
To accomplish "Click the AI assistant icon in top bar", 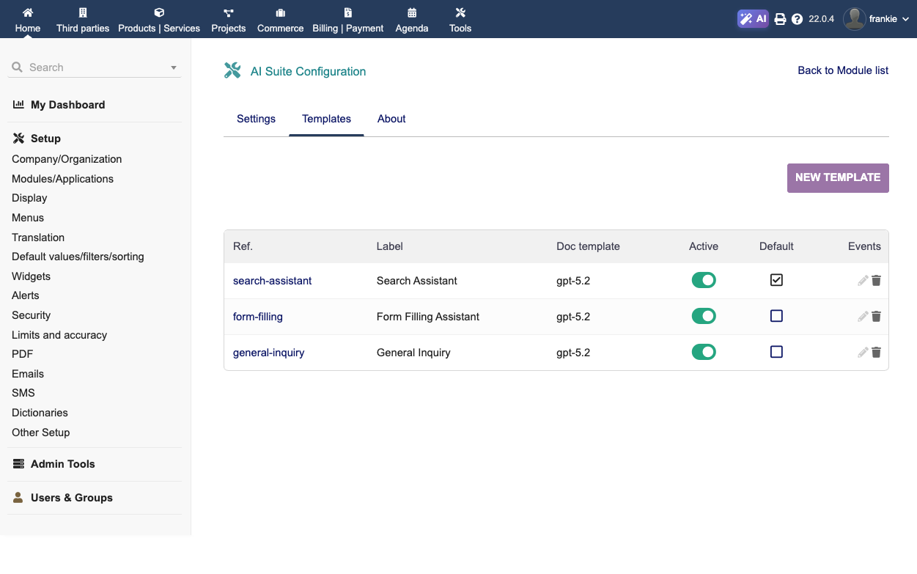I will coord(753,19).
